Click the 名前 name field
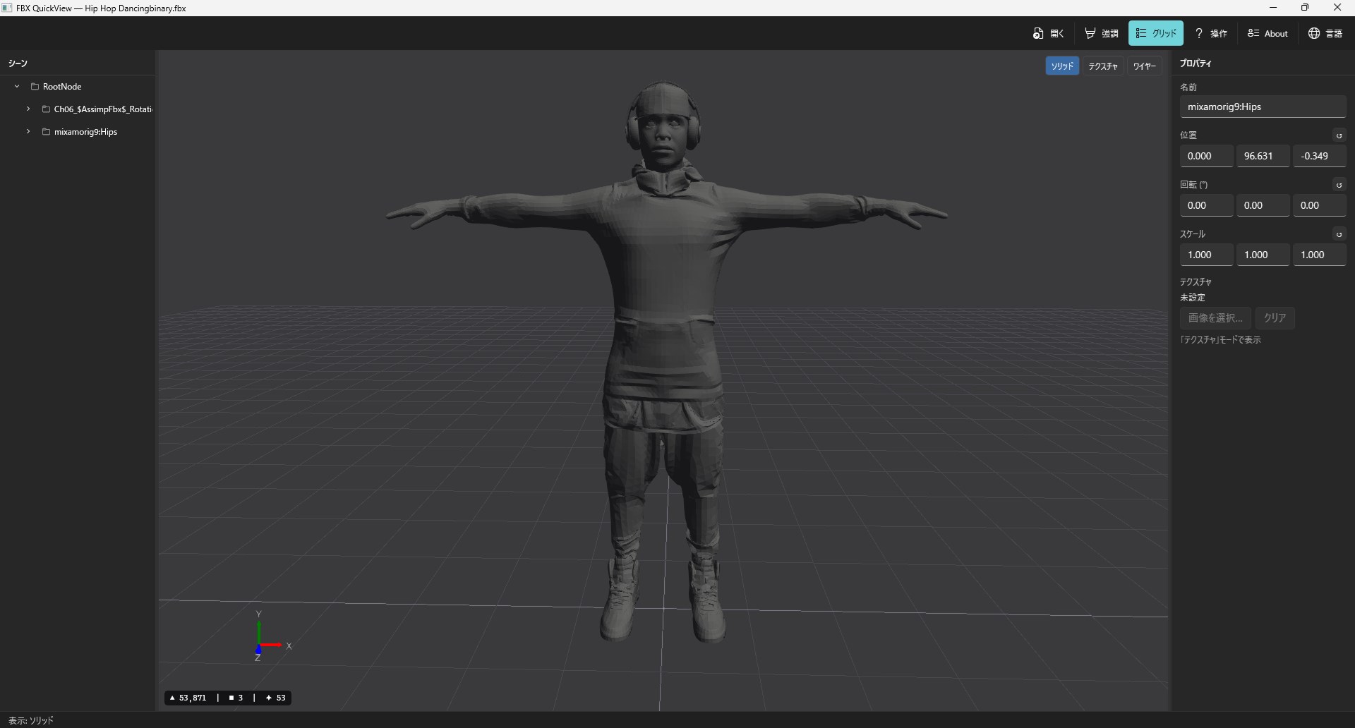The image size is (1355, 728). click(1263, 107)
